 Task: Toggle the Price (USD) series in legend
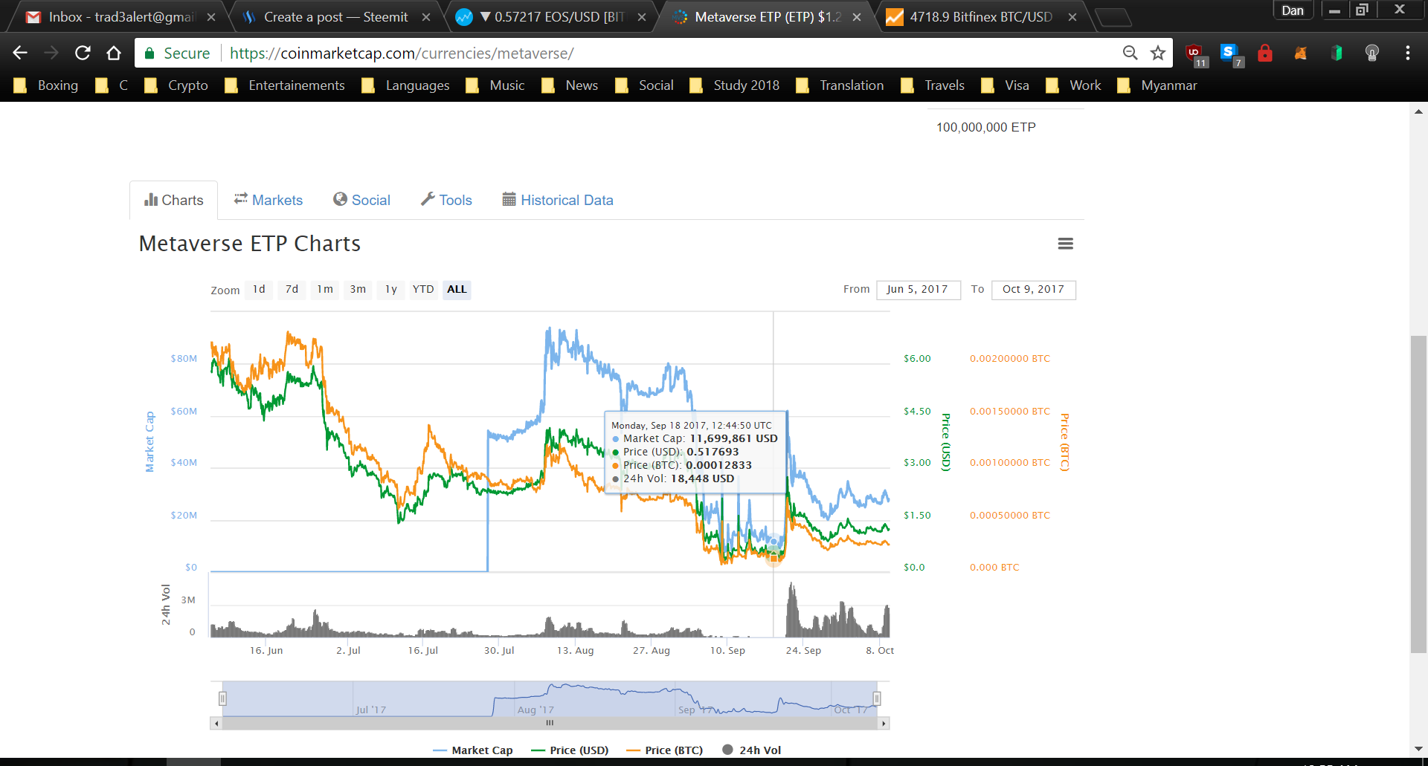click(x=570, y=750)
